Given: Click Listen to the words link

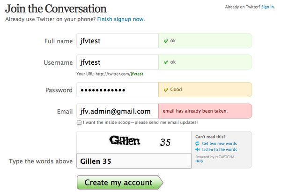Looking at the screenshot, I should point(220,149).
